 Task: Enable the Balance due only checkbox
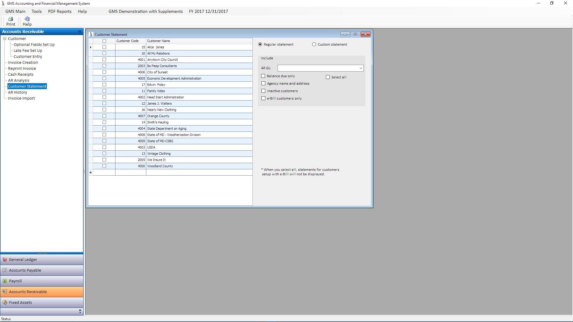click(263, 76)
